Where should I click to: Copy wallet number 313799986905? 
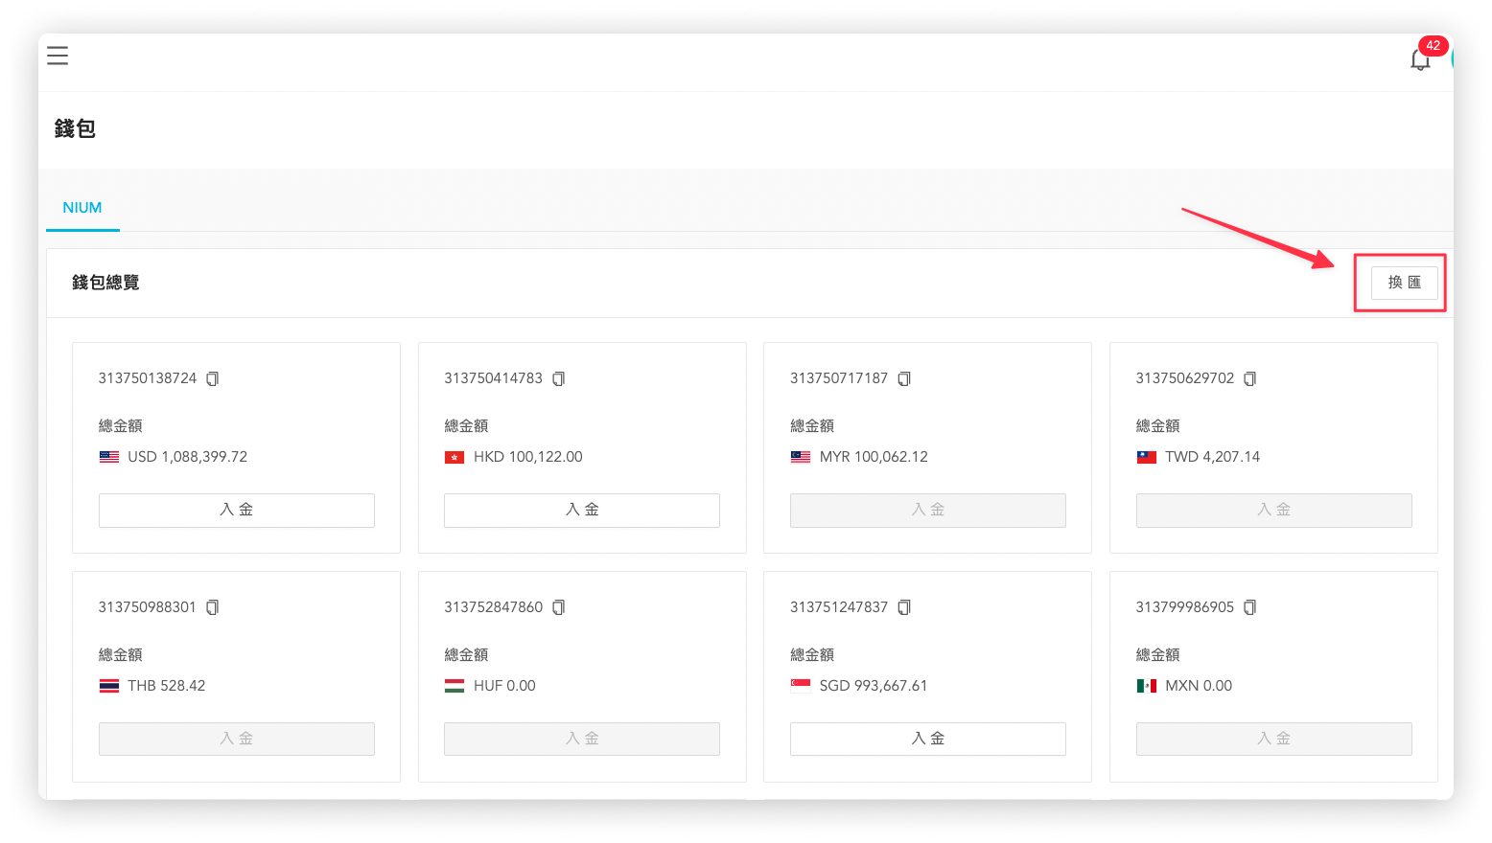point(1250,607)
